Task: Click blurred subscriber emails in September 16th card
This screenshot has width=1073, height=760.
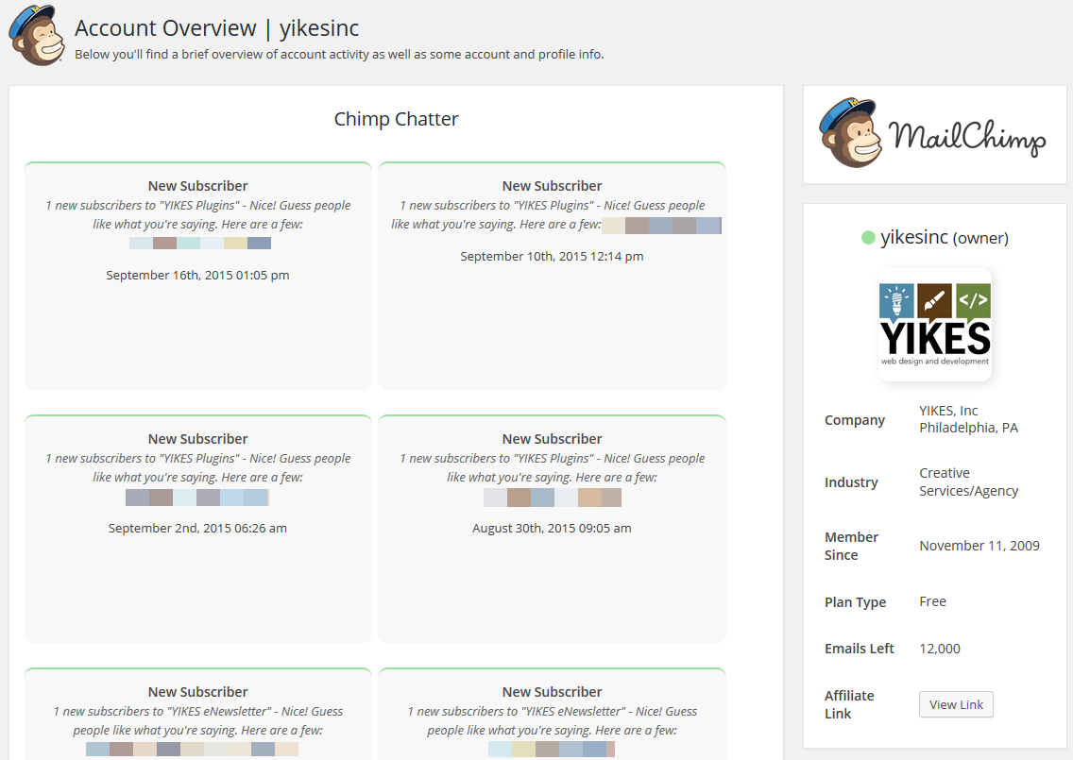Action: (x=200, y=243)
